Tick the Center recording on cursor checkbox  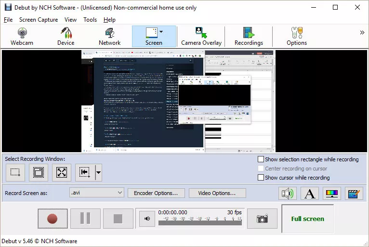click(261, 169)
